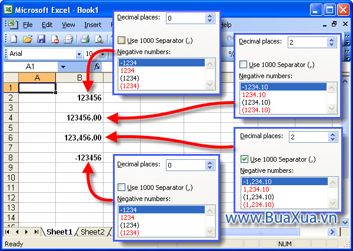Choose the highlighted -1234.10 list entry
The height and width of the screenshot is (251, 353).
[284, 87]
